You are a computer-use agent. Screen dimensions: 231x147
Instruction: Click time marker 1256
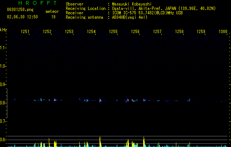click(135, 32)
